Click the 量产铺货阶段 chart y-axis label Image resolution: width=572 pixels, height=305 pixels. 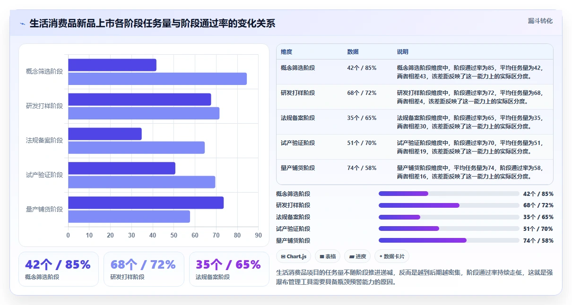click(x=44, y=210)
